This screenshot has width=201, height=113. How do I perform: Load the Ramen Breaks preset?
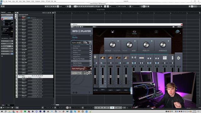coord(77,63)
